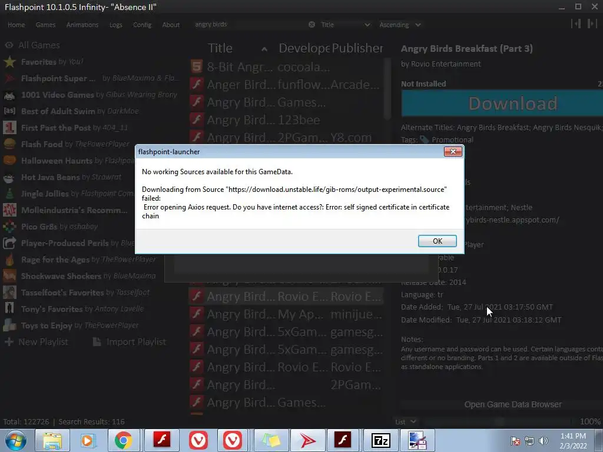603x452 pixels.
Task: Click the Flash icon on the 2PGam... Y8.com row
Action: click(197, 137)
